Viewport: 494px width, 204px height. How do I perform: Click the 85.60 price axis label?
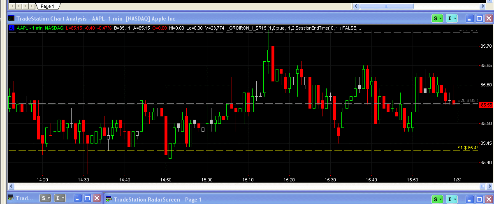pos(486,85)
